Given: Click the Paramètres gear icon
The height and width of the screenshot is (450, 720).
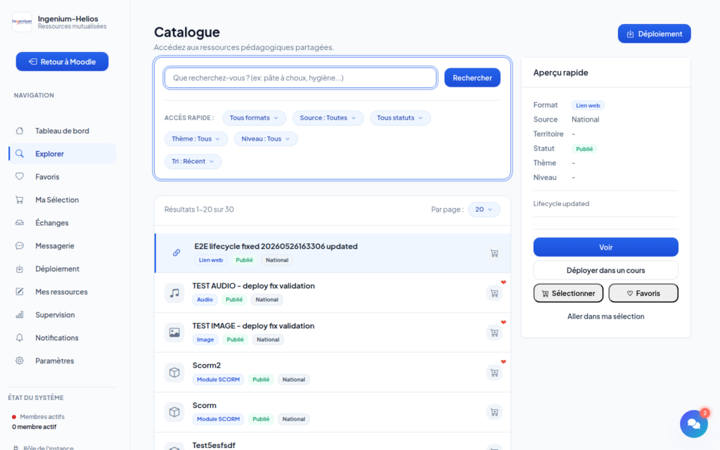Looking at the screenshot, I should pyautogui.click(x=19, y=361).
